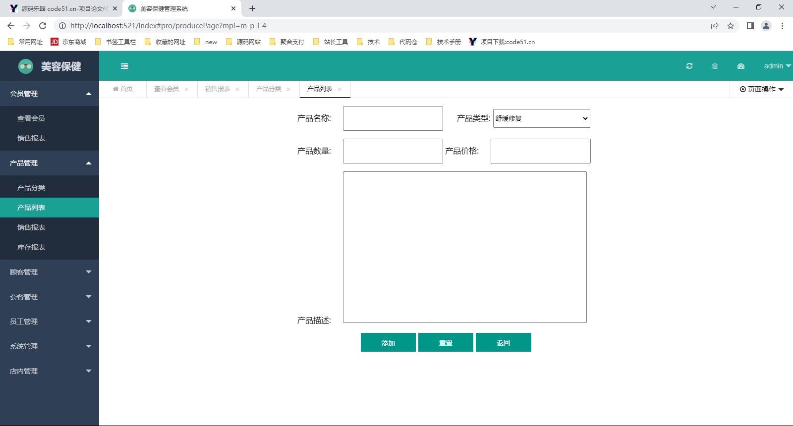Screen dimensions: 793x426
Task: Toggle the sidebar menu collapse icon
Action: 124,66
